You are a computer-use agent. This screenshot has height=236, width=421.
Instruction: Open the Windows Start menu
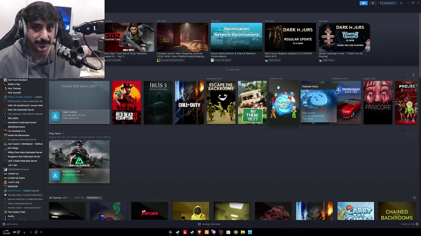point(250,232)
